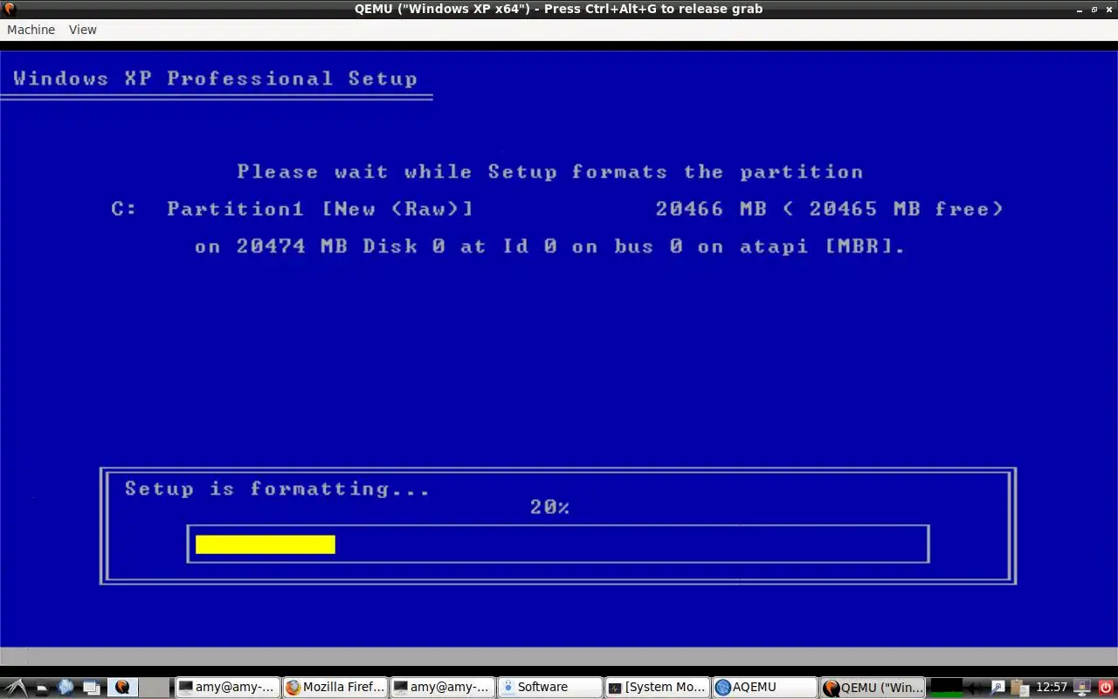1118x699 pixels.
Task: Click the QEMU window menu icon in title bar
Action: coord(9,9)
